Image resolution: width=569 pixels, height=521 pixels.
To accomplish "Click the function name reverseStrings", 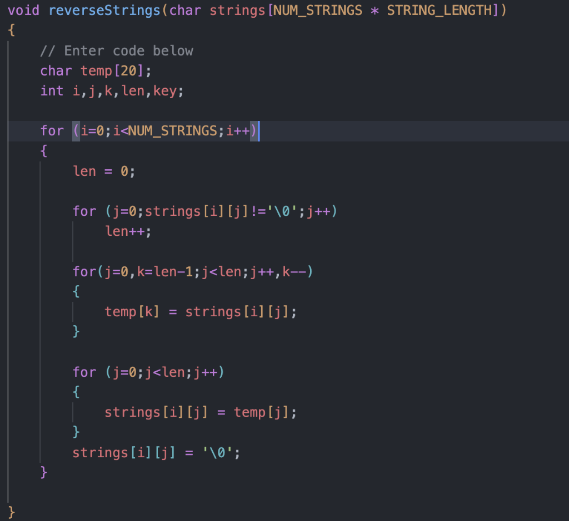I will click(103, 10).
